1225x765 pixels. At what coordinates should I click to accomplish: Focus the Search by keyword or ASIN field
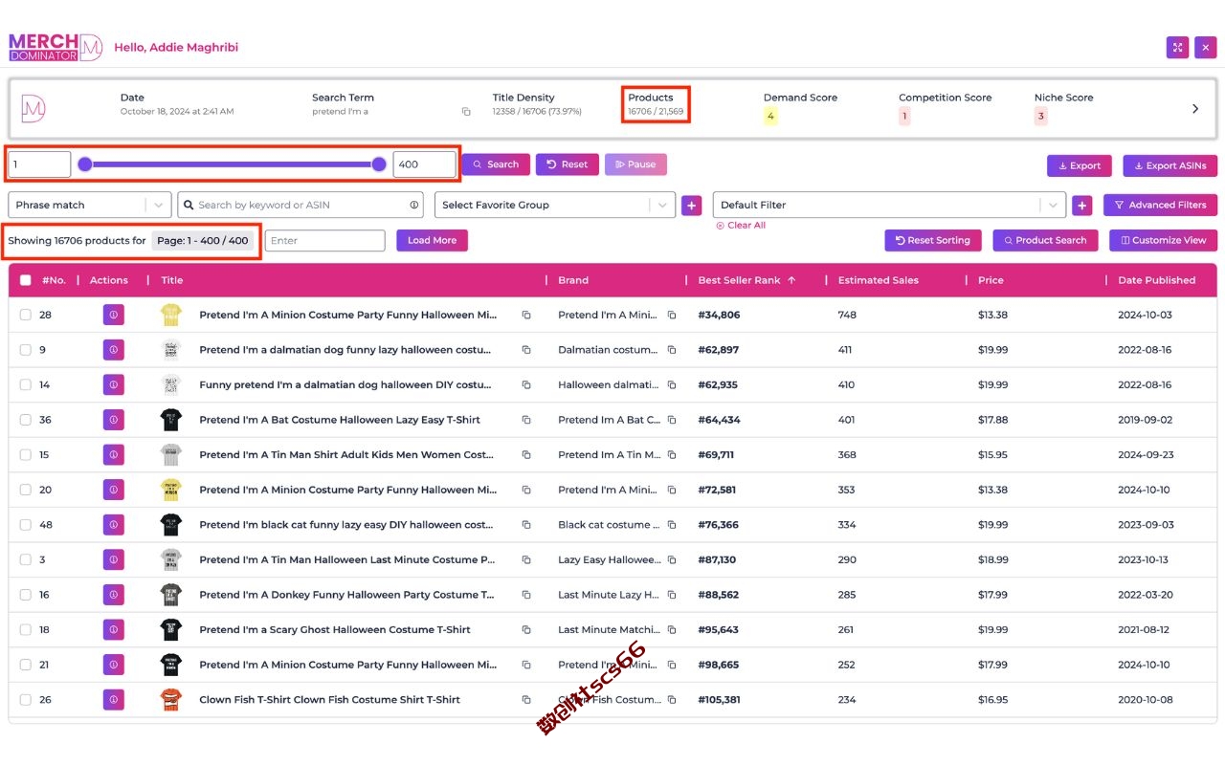point(301,205)
